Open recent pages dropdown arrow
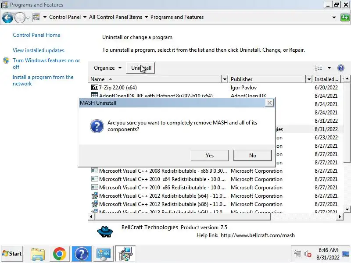 [28, 18]
